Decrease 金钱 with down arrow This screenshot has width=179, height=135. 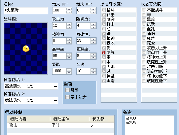click(93, 73)
